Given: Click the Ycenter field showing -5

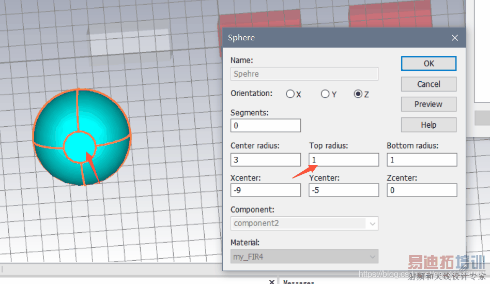Looking at the screenshot, I should pyautogui.click(x=344, y=190).
